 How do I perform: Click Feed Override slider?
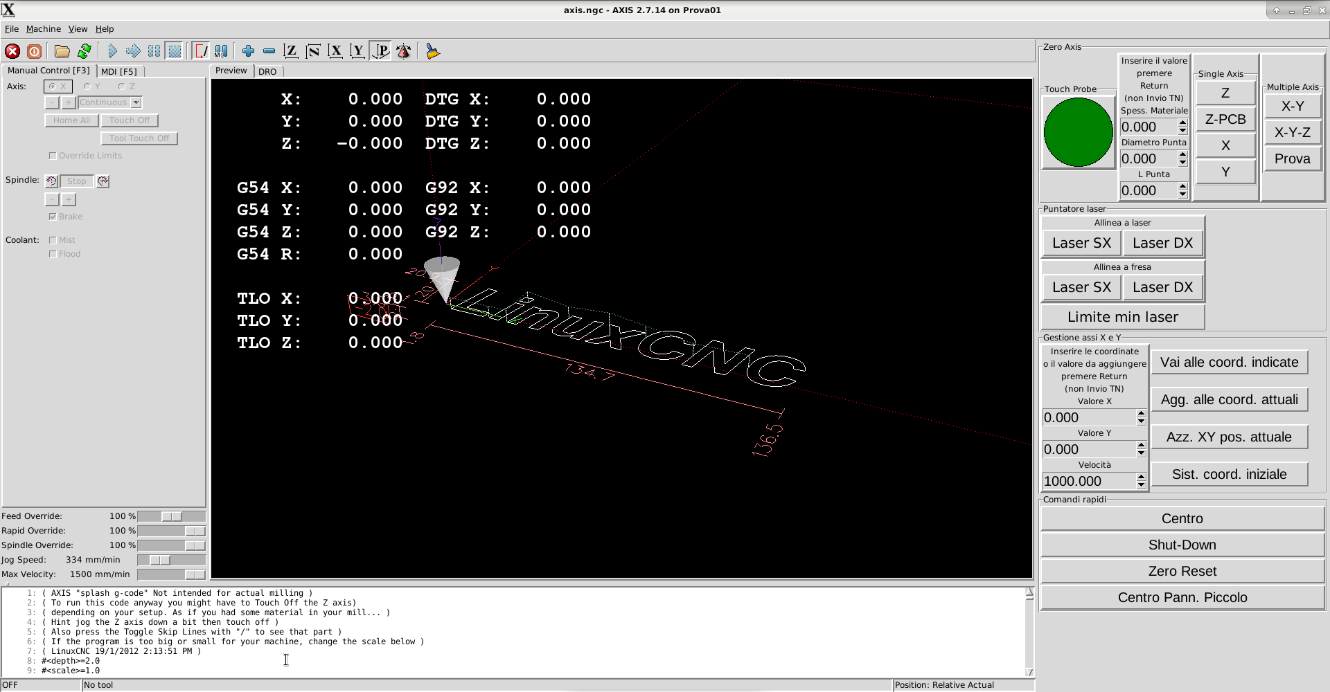coord(171,516)
